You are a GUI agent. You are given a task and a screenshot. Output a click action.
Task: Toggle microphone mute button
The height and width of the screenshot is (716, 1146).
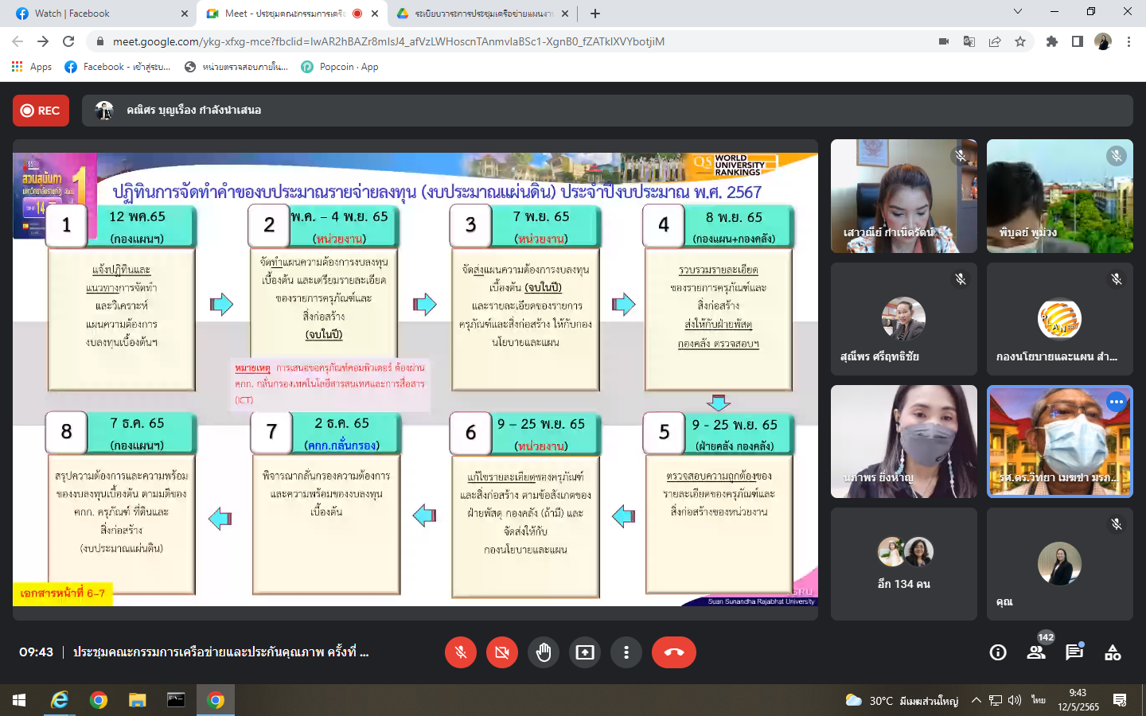[461, 652]
